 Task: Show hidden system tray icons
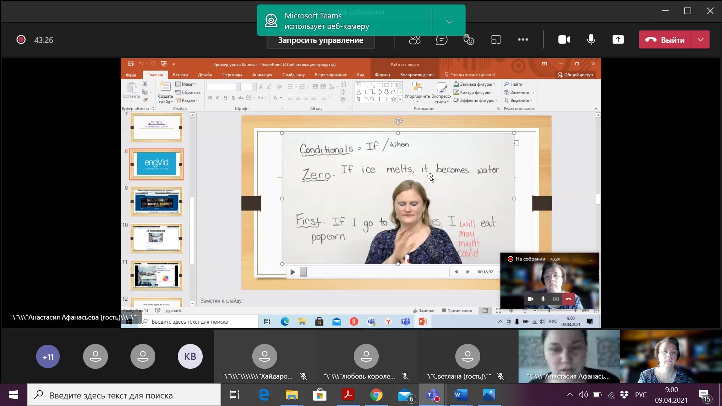pyautogui.click(x=570, y=395)
